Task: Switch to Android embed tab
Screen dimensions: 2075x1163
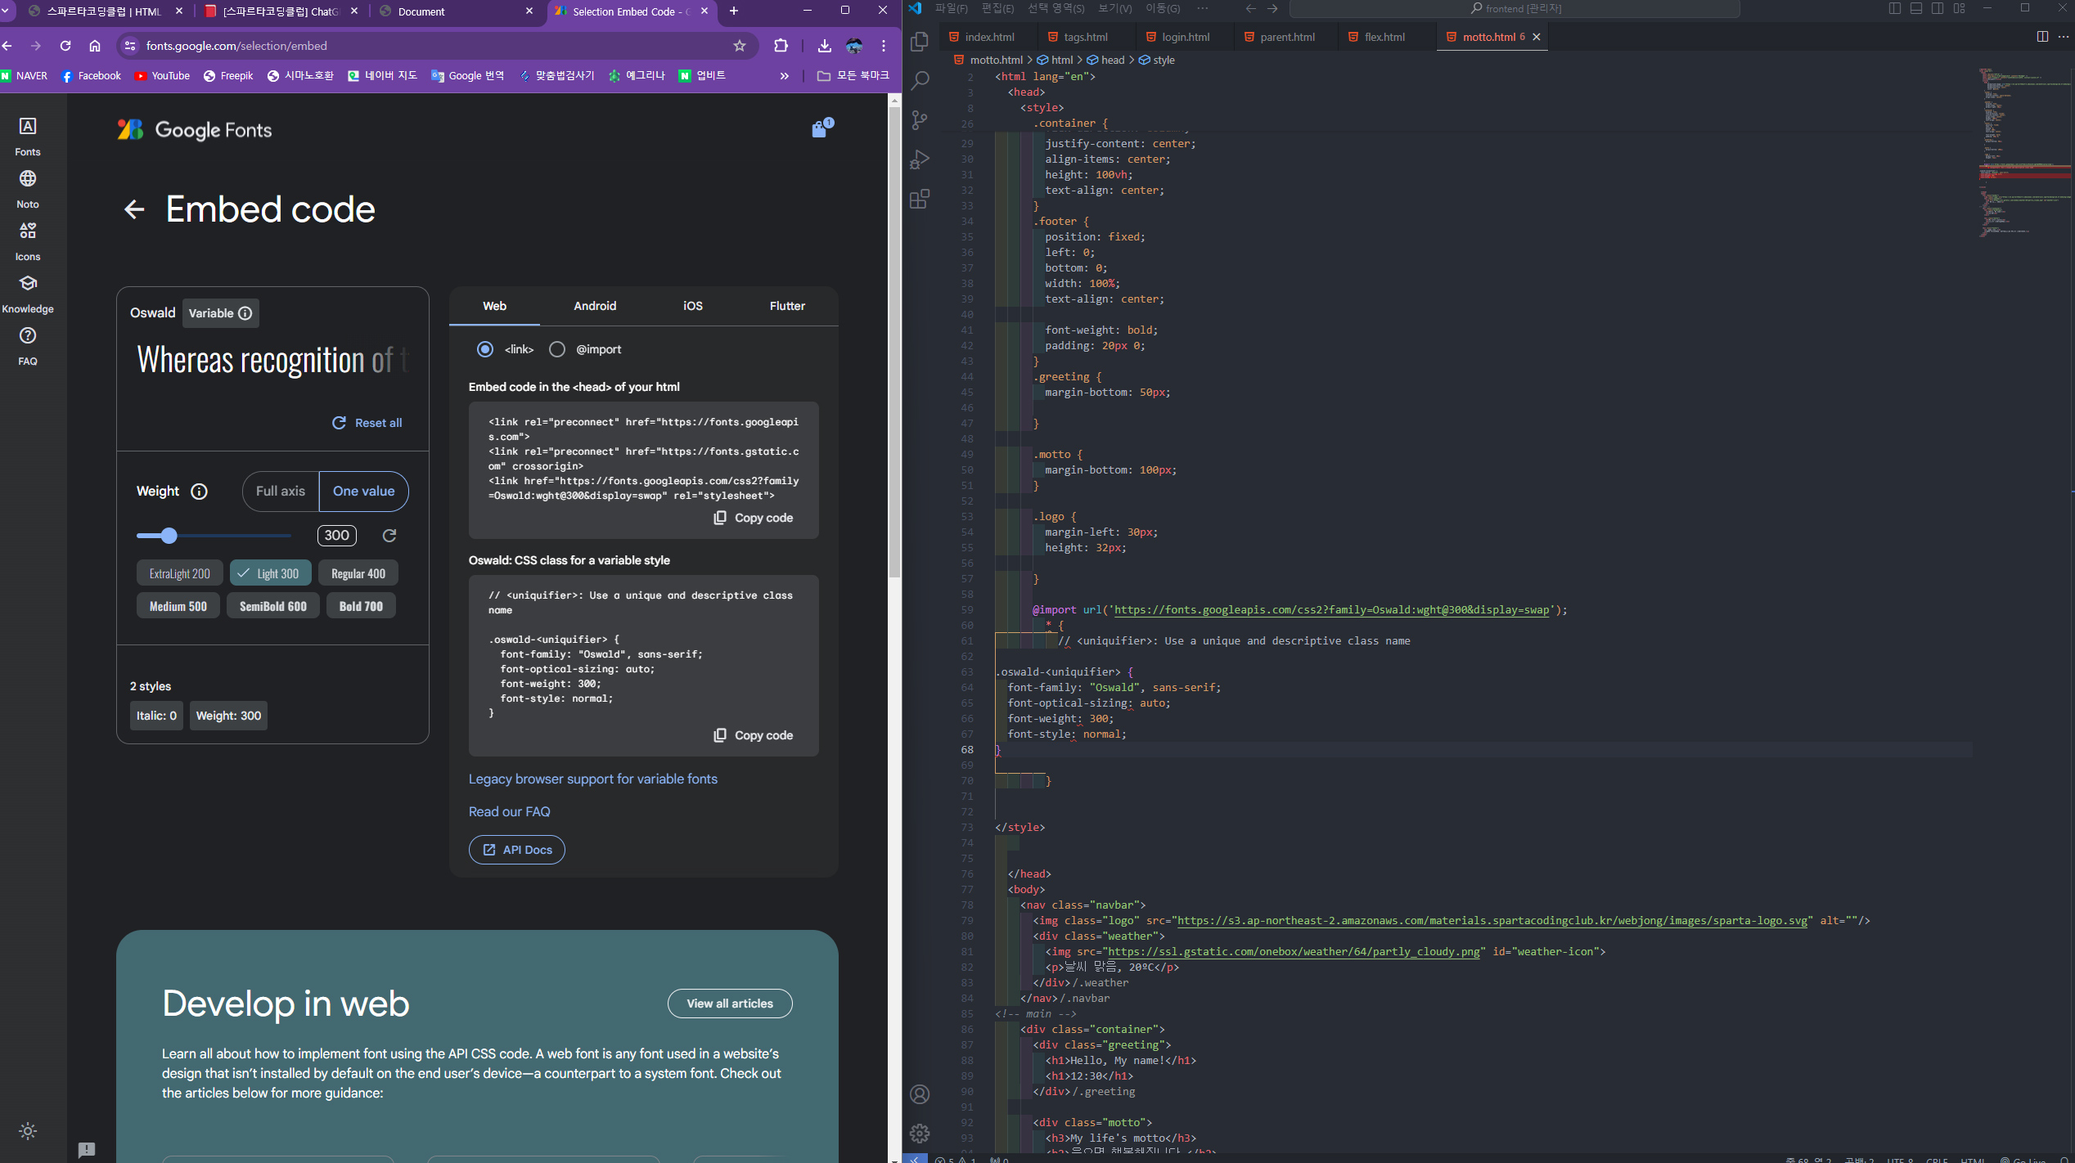Action: (x=595, y=306)
